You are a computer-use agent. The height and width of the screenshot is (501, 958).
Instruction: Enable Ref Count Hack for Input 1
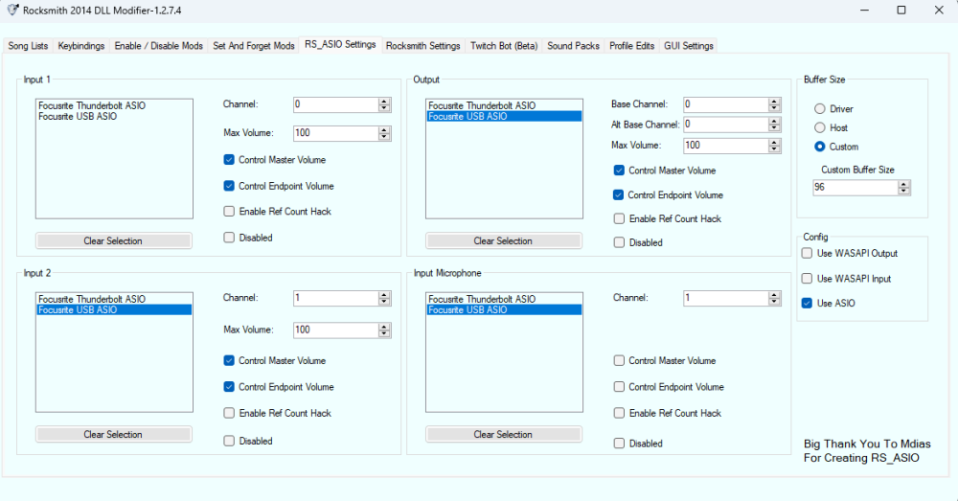point(229,212)
